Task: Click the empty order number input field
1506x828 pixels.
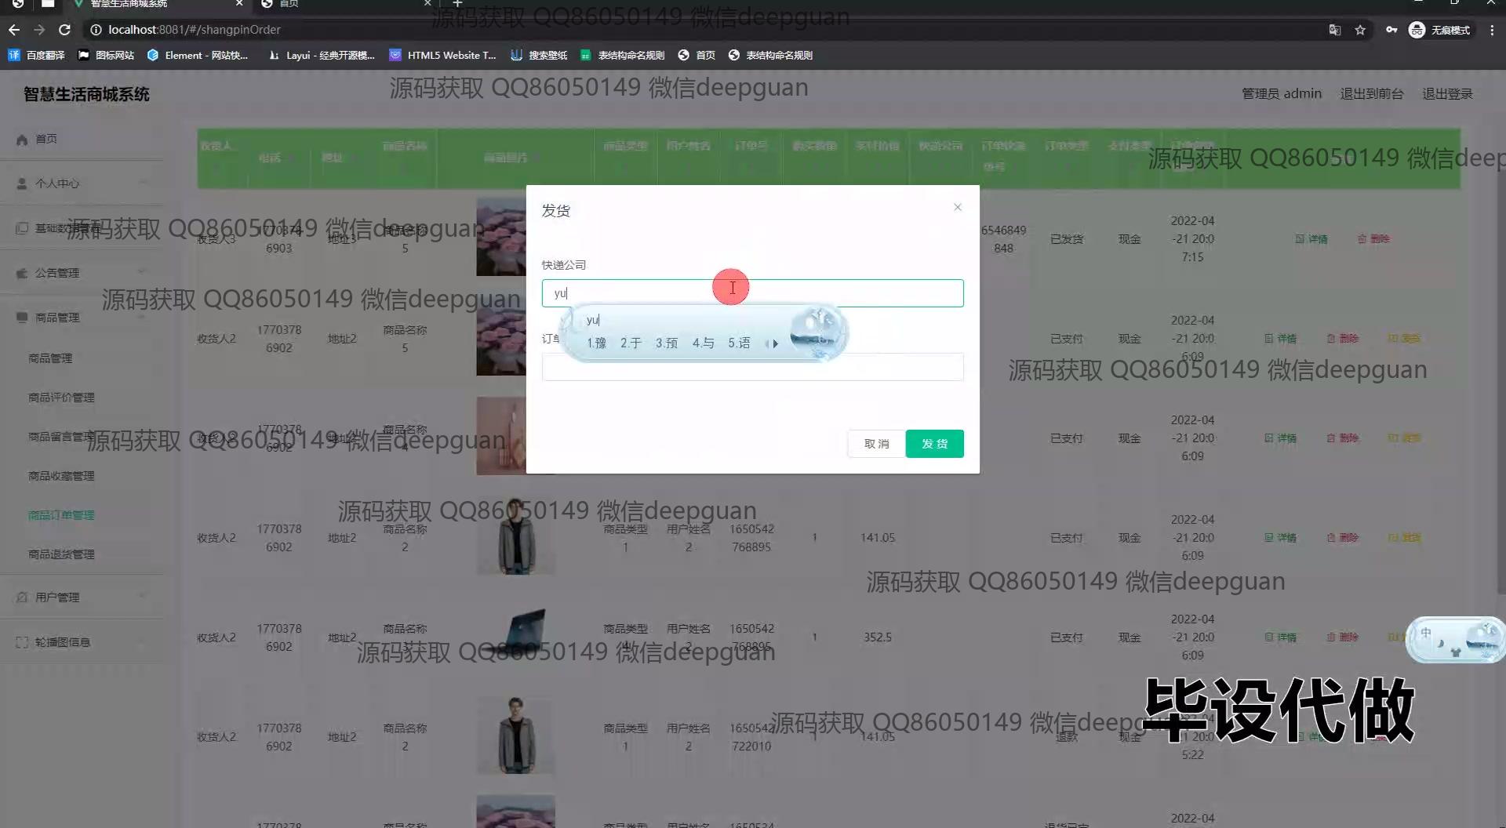Action: pos(752,367)
